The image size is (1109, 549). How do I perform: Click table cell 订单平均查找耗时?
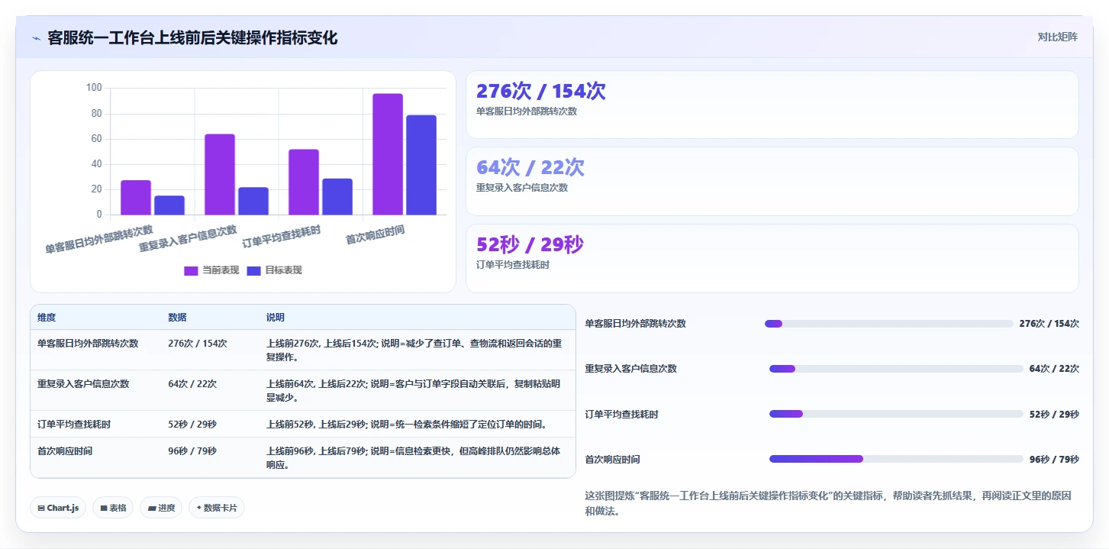point(74,425)
